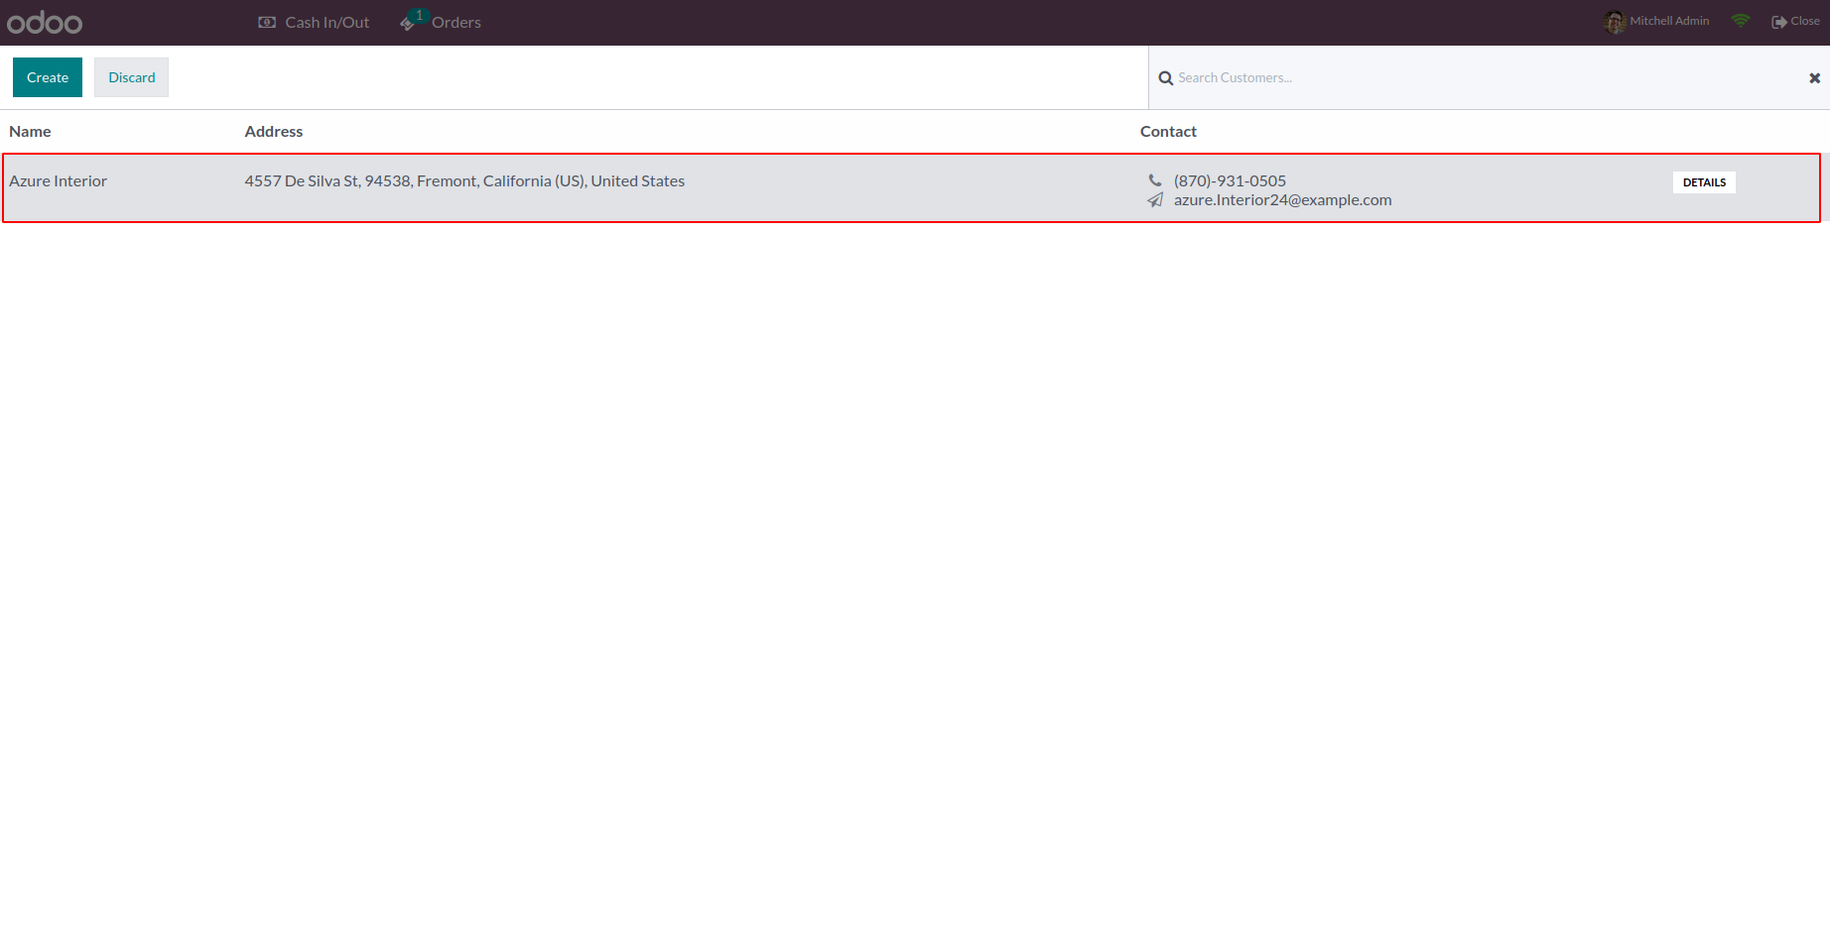This screenshot has width=1830, height=931.
Task: Click the Address column header
Action: point(274,131)
